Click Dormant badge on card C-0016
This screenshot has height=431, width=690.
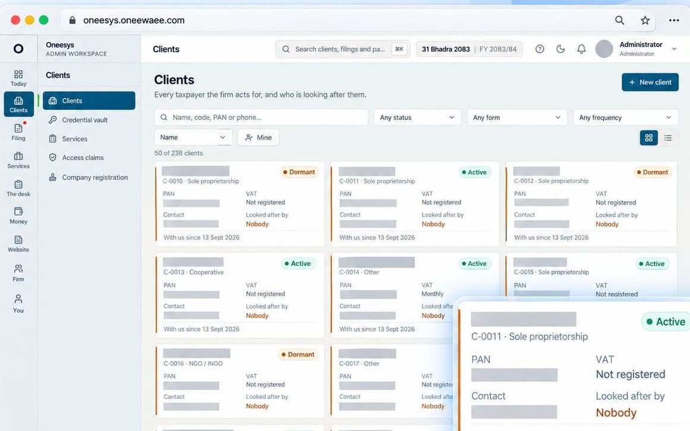pos(298,354)
